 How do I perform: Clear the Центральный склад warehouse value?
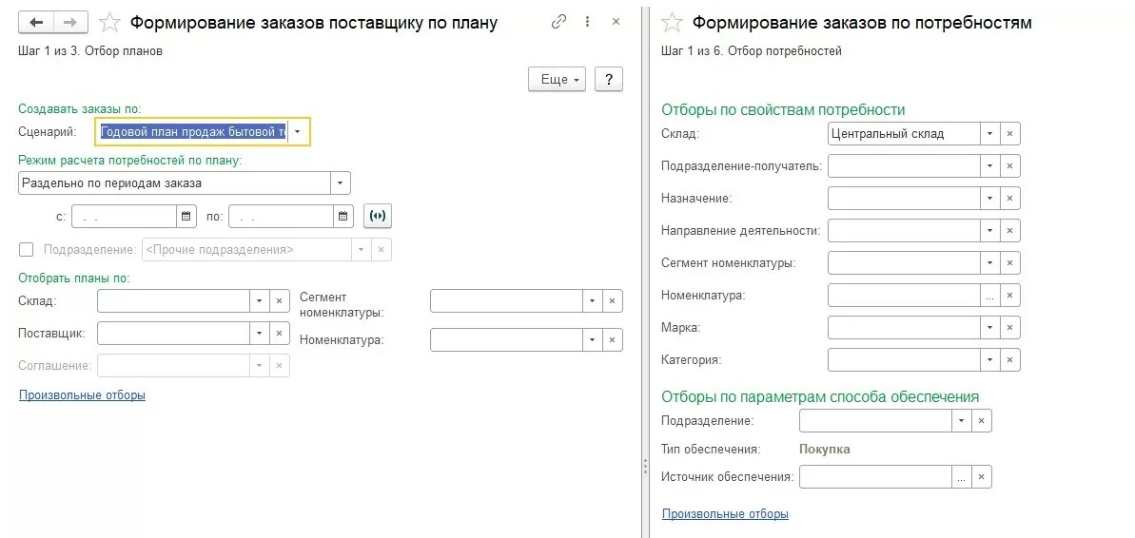pos(1010,134)
